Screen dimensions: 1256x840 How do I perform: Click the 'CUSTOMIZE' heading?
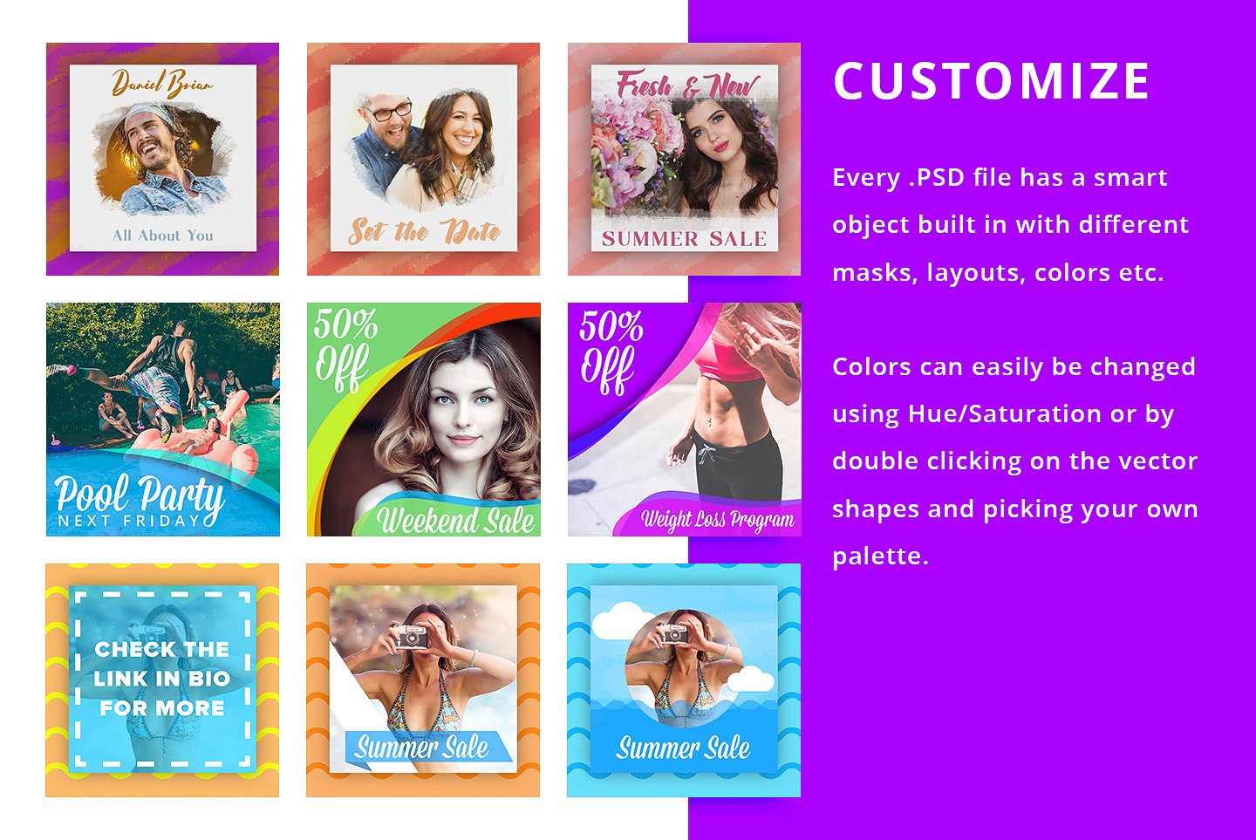tap(992, 81)
